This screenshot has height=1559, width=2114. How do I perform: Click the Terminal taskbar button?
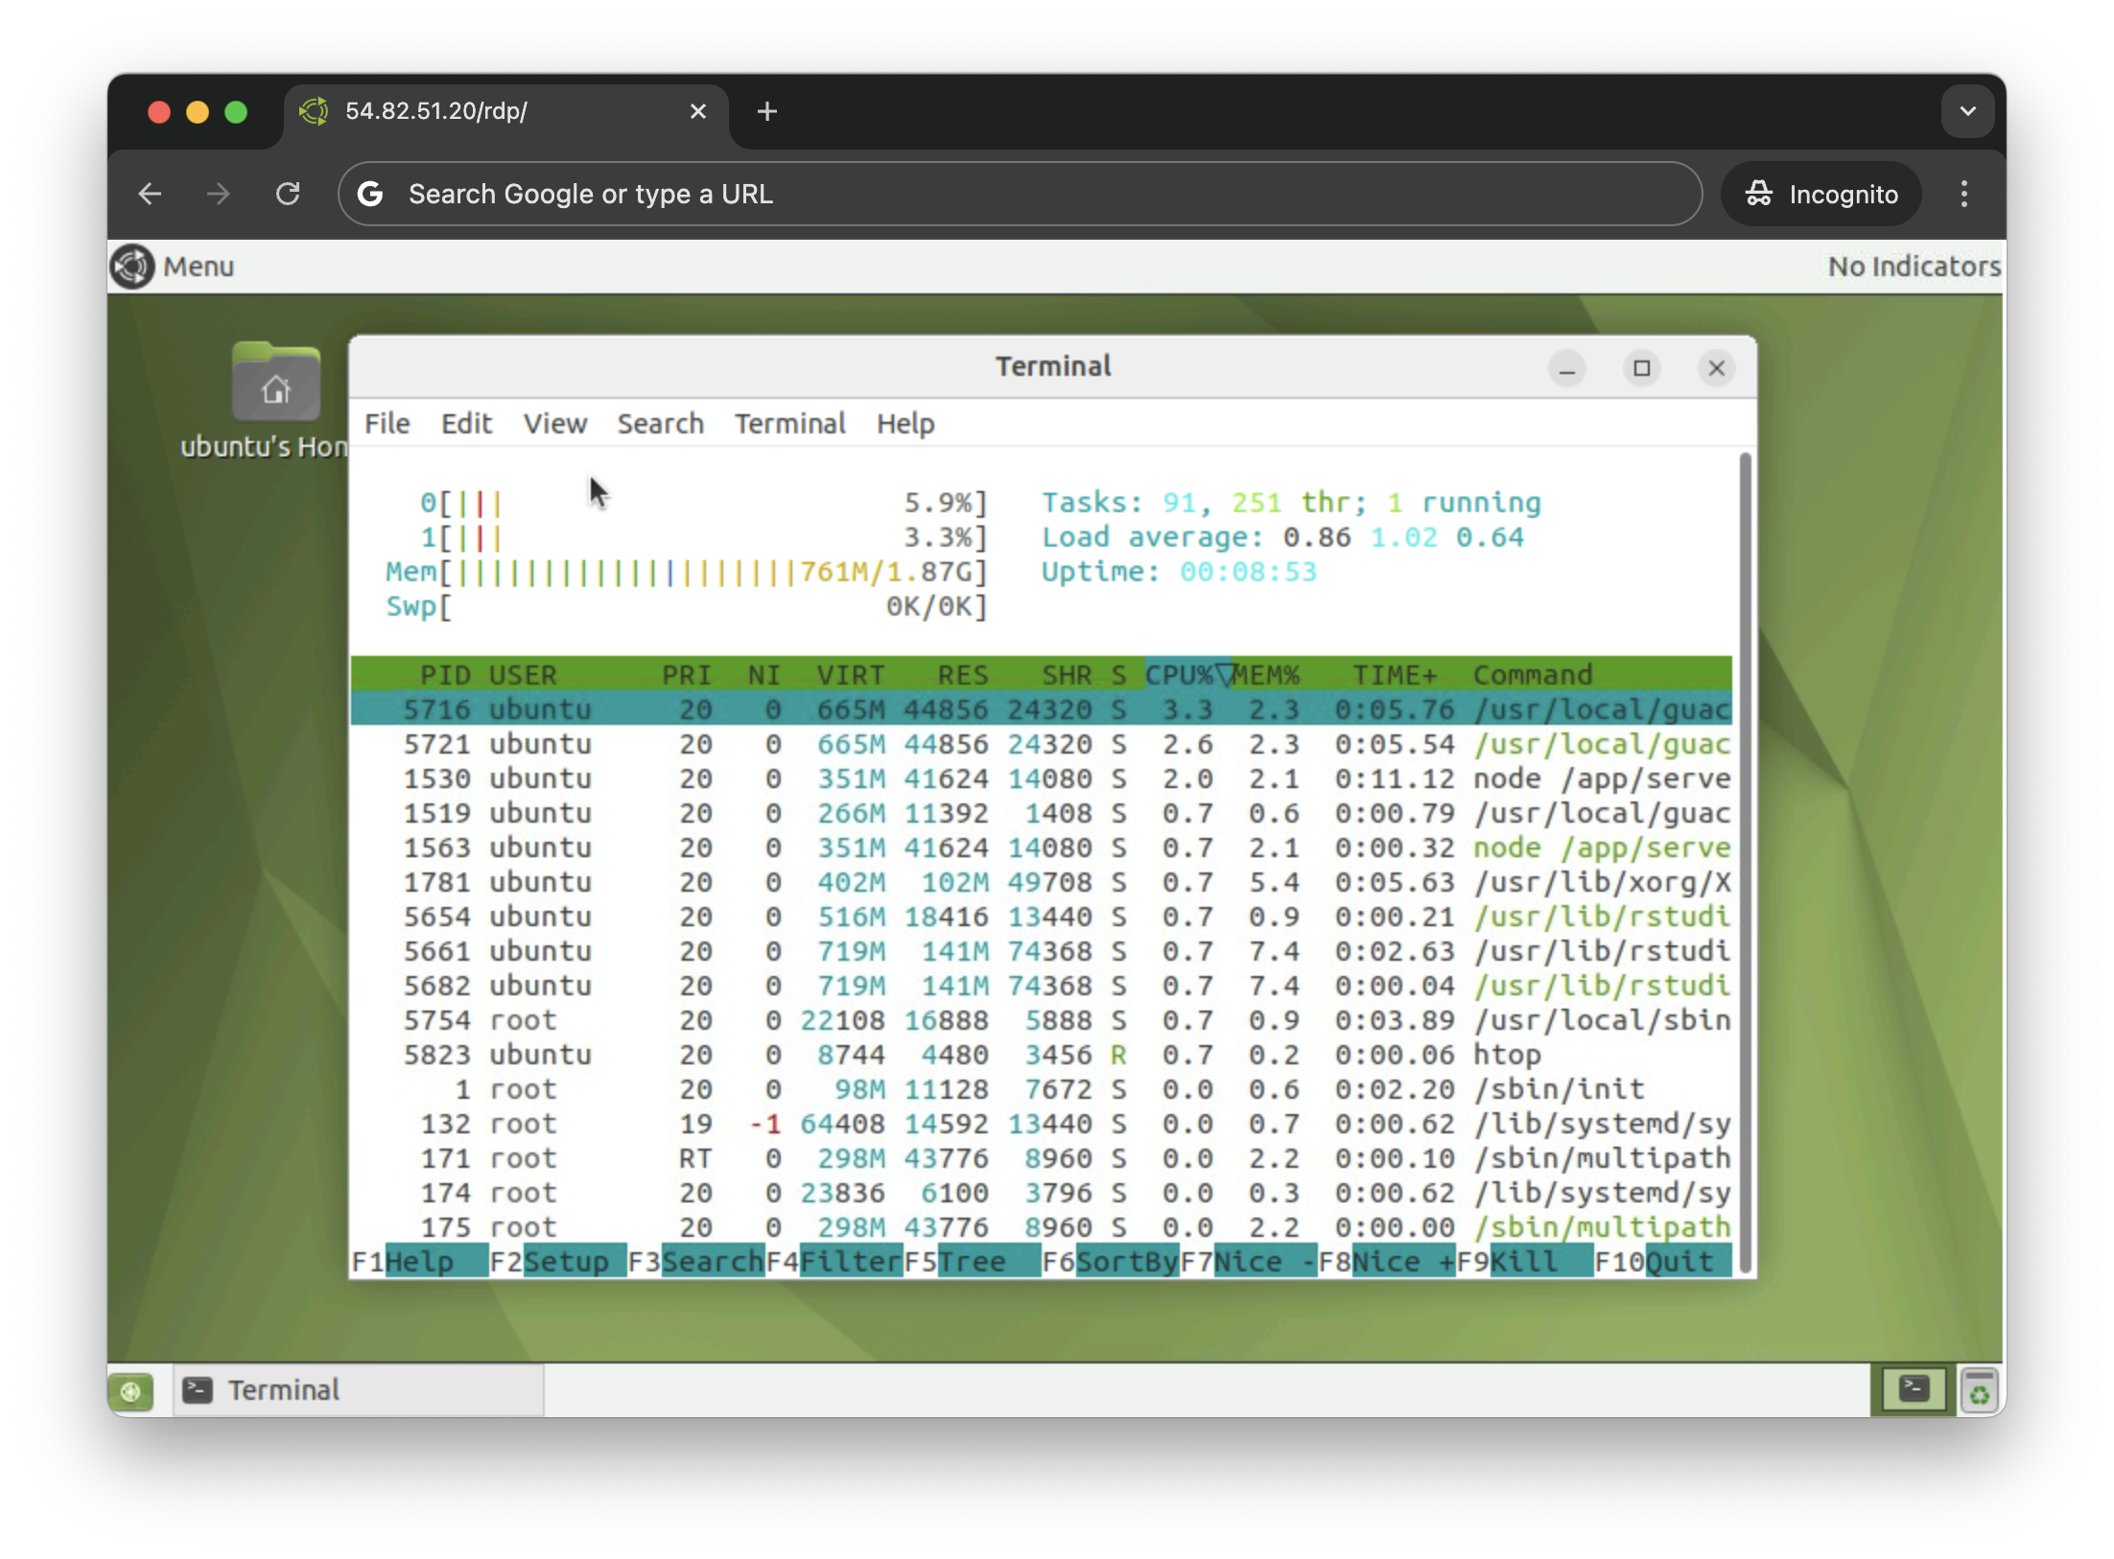pos(359,1390)
